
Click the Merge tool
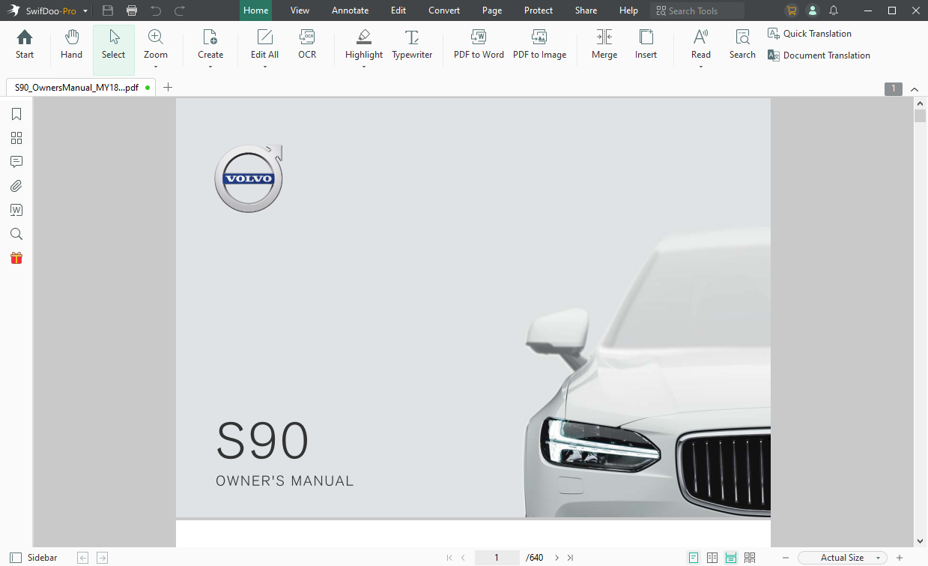604,45
